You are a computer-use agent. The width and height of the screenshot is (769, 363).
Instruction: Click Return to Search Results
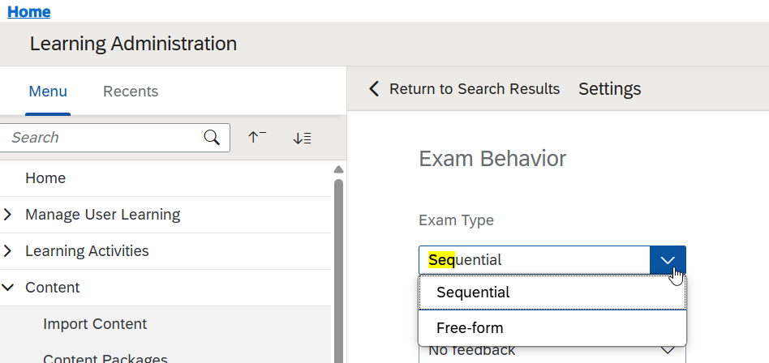pyautogui.click(x=475, y=89)
